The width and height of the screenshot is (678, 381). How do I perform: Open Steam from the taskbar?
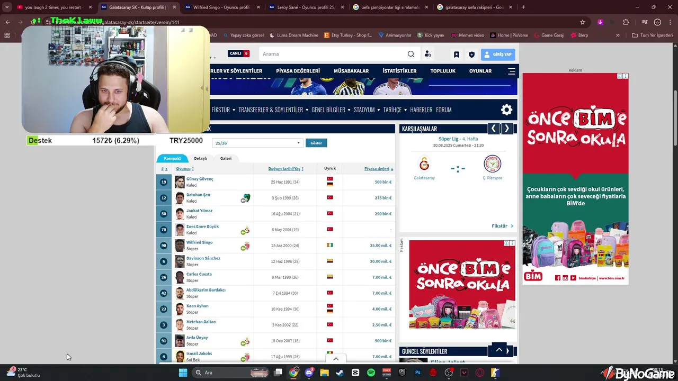click(x=340, y=373)
